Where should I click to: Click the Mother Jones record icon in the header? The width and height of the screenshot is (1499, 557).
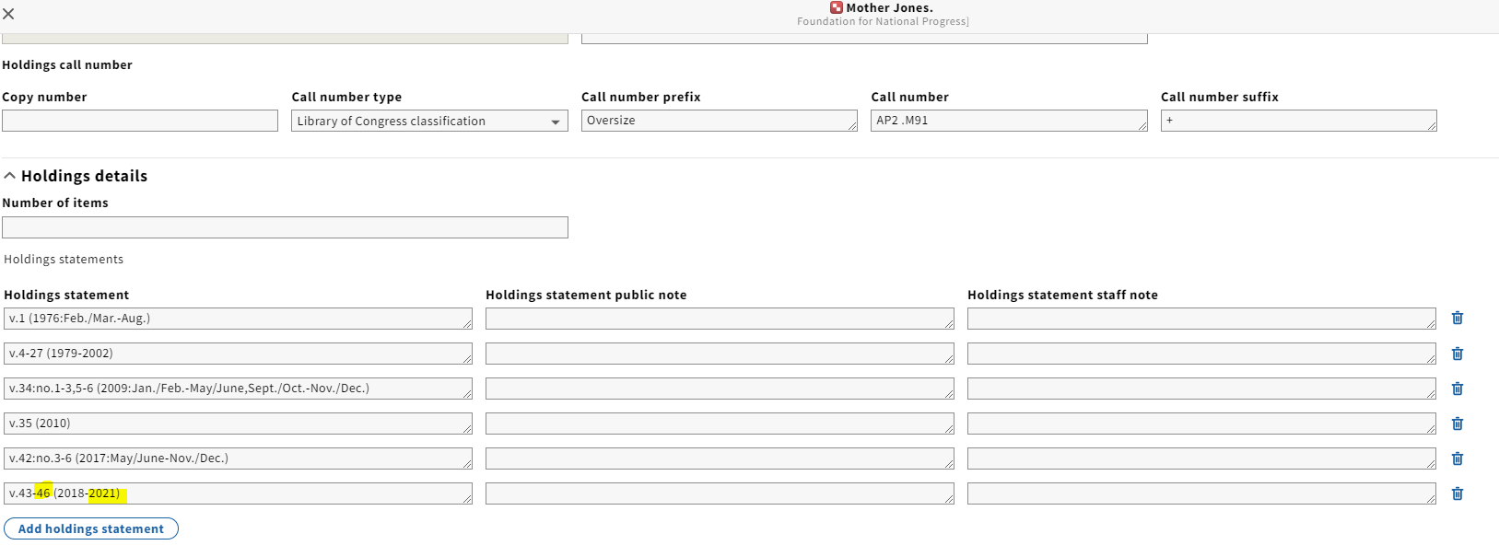(837, 7)
